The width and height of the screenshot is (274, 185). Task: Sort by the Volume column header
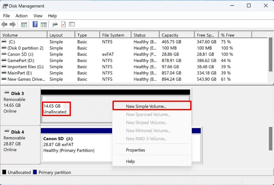(x=24, y=35)
